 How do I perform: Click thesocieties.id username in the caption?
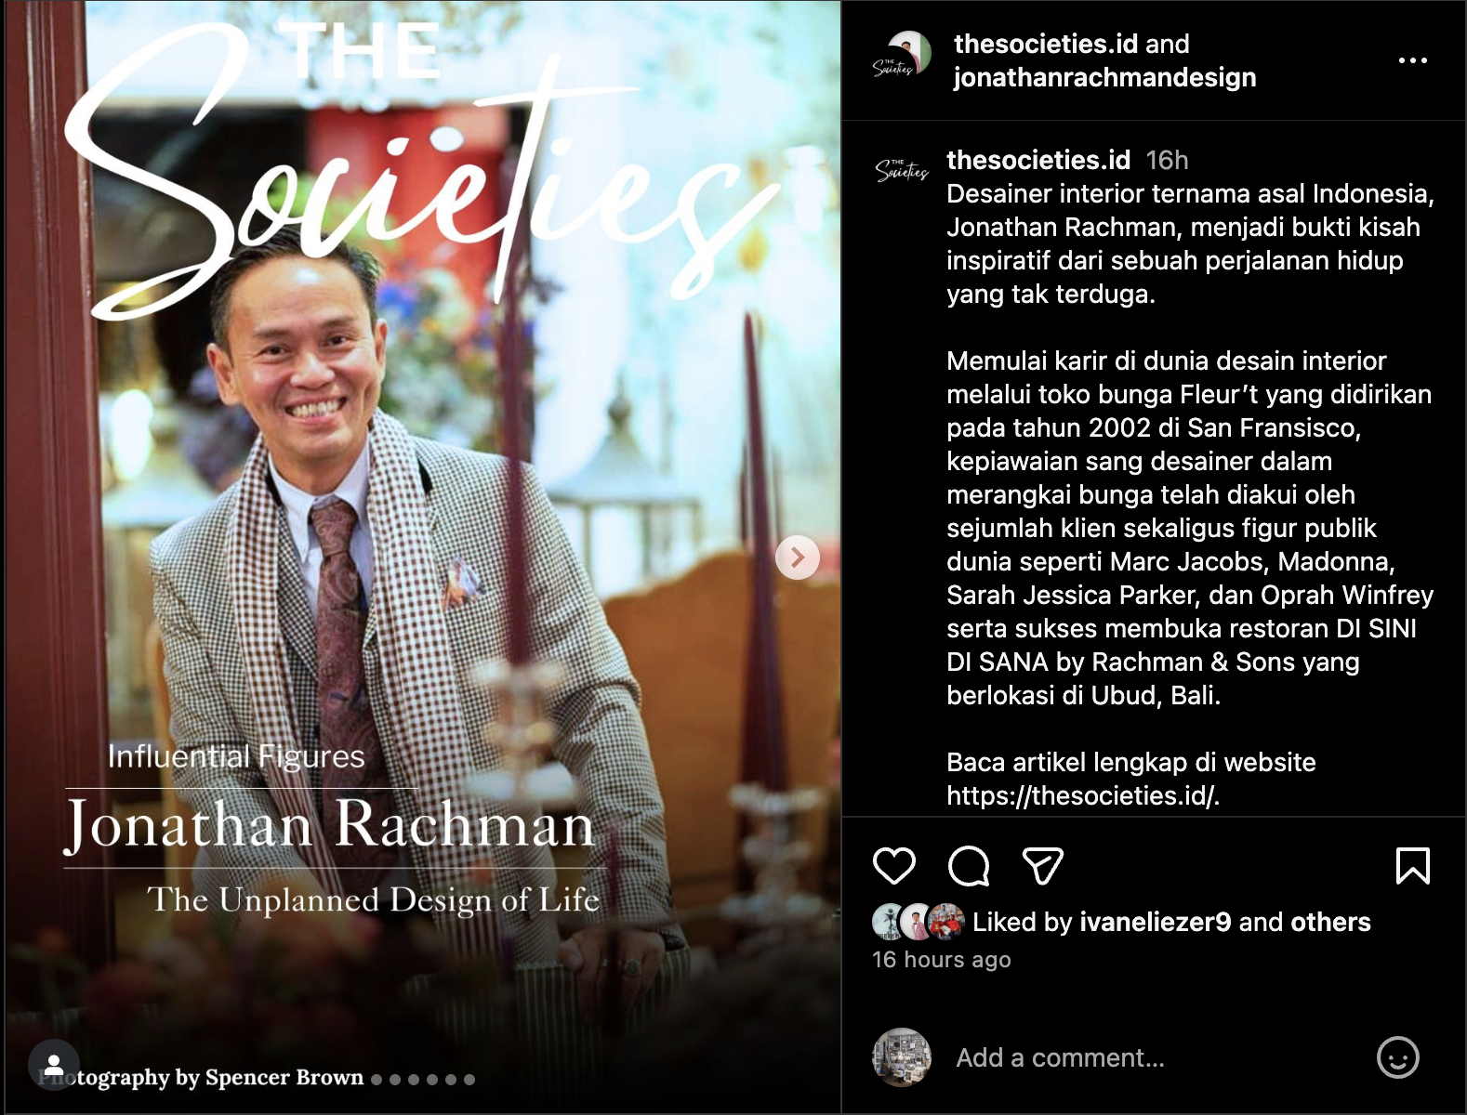point(1038,160)
